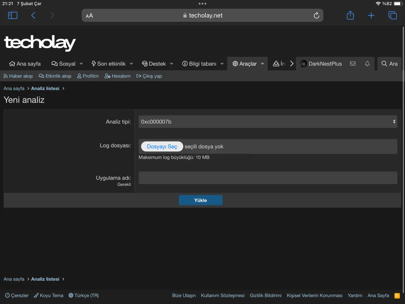Go back to previous page
The width and height of the screenshot is (405, 304).
click(x=33, y=15)
